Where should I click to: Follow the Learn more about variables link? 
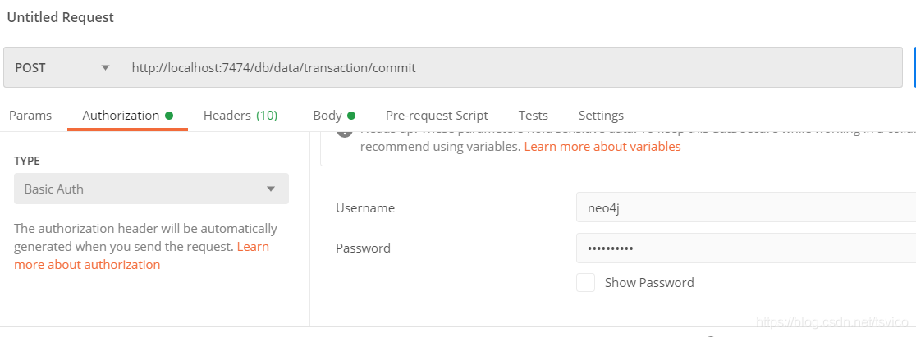click(x=602, y=147)
